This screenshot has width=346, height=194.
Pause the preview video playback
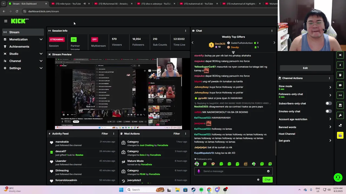tap(64, 115)
